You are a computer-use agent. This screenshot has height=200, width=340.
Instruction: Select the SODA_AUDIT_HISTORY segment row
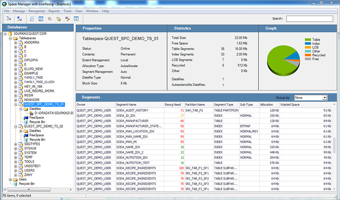coord(204,110)
